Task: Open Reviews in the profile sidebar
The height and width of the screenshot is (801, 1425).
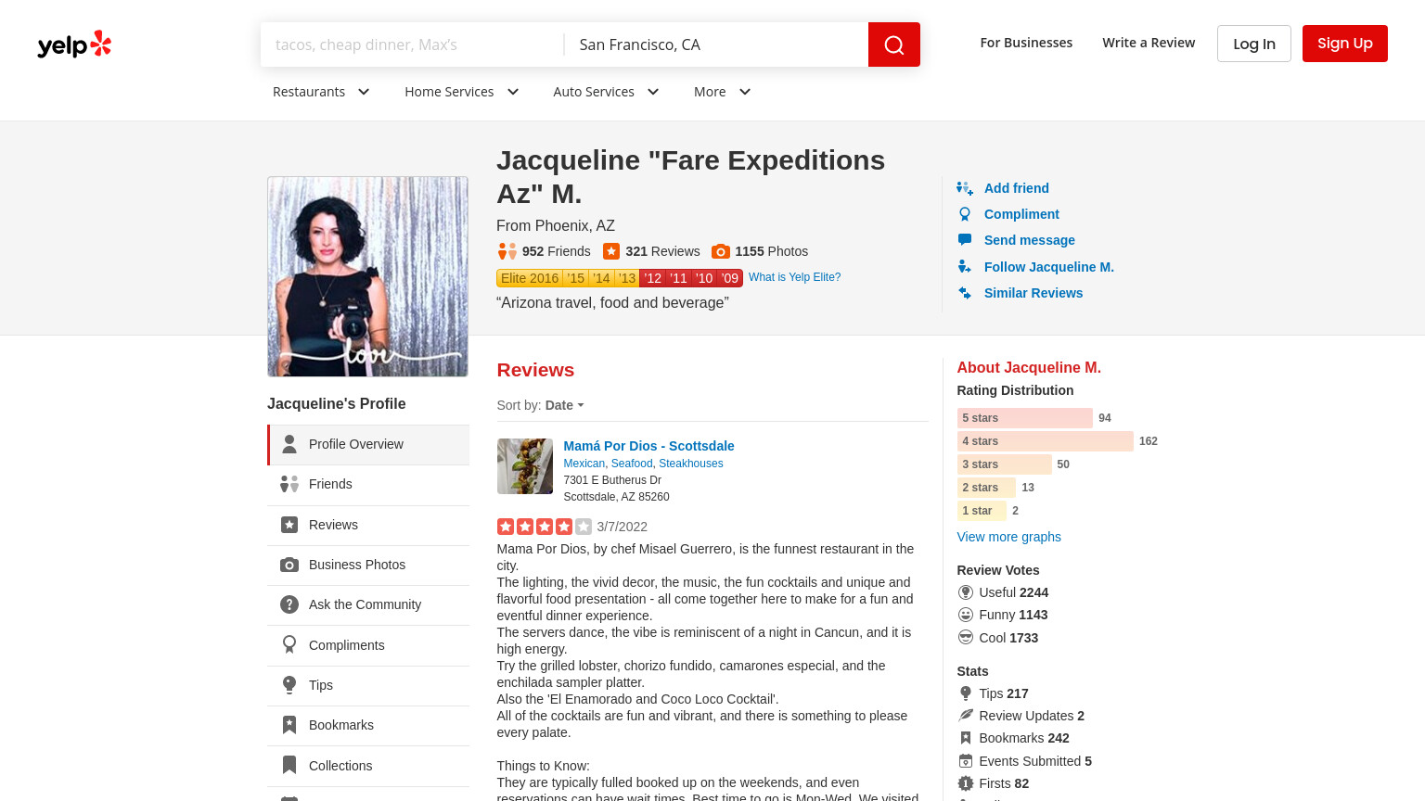Action: click(368, 525)
